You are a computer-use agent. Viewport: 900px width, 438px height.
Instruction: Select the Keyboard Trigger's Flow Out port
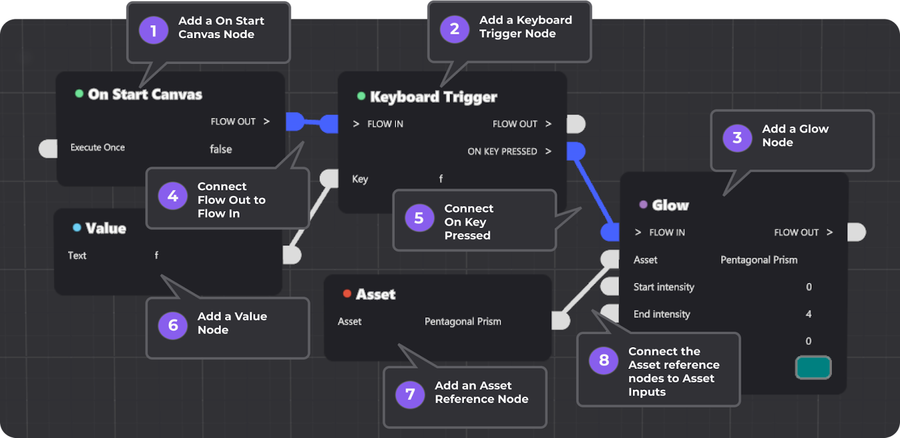click(x=575, y=124)
